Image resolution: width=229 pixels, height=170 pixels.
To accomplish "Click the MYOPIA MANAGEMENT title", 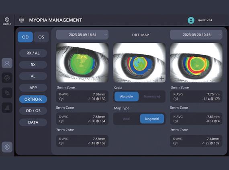I will pos(55,20).
